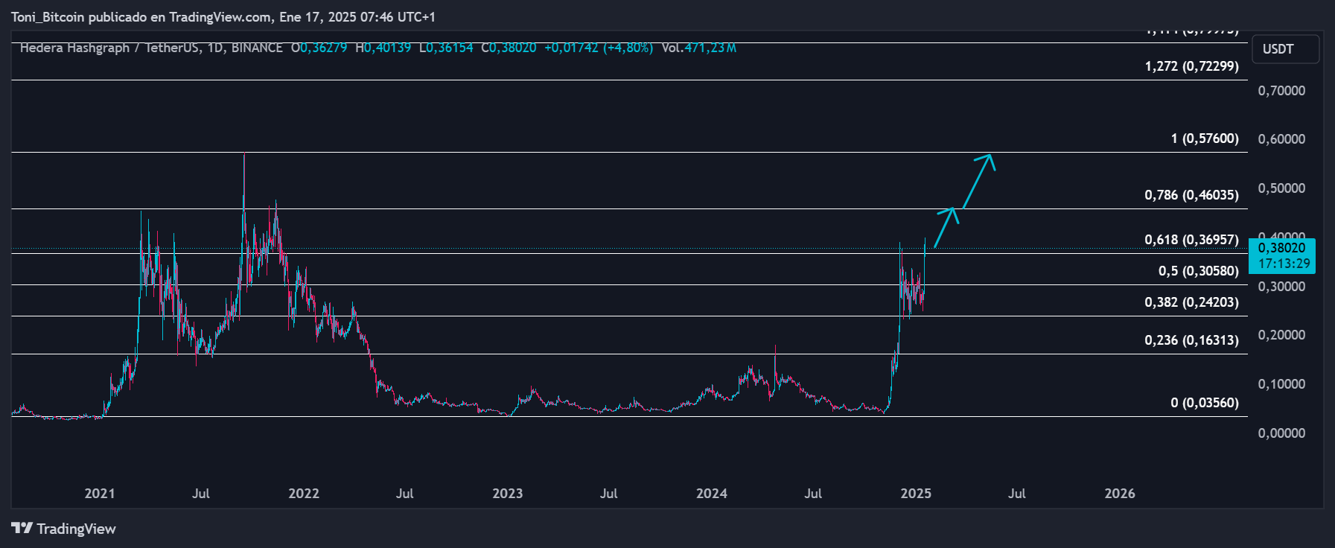Click the 2023 mark on time axis

507,494
